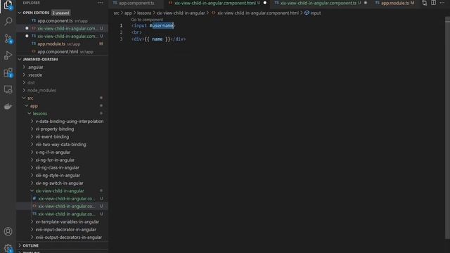Open editor more actions ellipsis

click(x=442, y=3)
